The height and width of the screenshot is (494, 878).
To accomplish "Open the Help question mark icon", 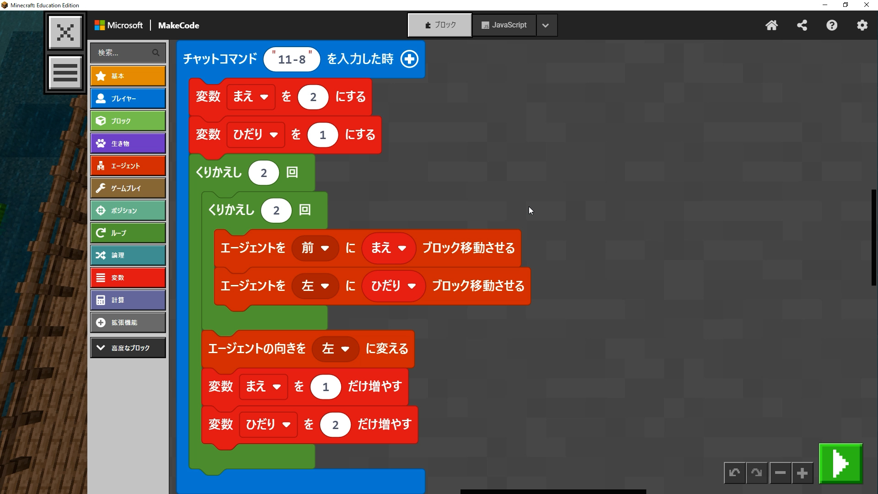I will pyautogui.click(x=832, y=25).
